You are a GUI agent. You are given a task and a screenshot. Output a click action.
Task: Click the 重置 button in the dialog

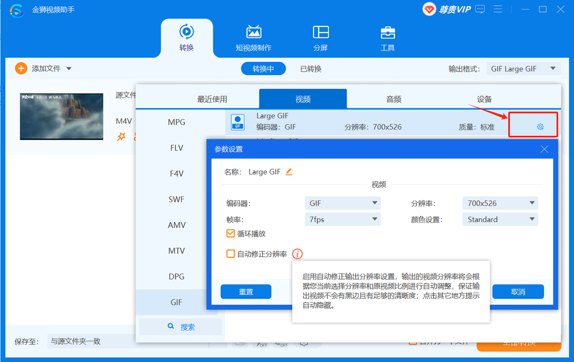246,291
